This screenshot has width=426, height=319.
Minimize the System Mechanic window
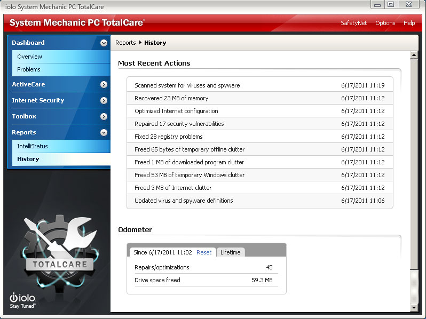377,5
